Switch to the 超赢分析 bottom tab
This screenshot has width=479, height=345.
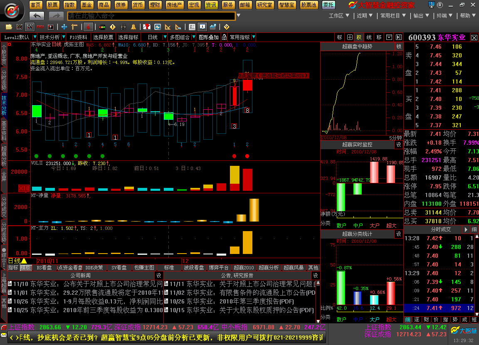point(269,268)
